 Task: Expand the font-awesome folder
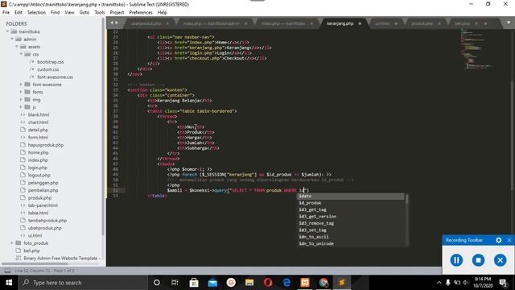pyautogui.click(x=22, y=85)
